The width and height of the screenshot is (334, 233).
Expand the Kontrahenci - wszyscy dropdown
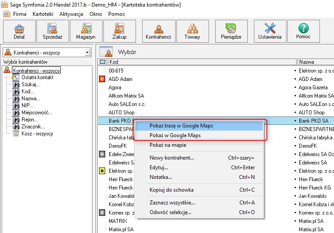coord(87,52)
